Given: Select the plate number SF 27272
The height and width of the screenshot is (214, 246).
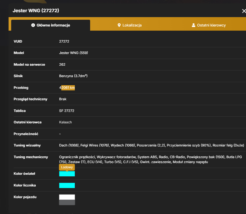Looking at the screenshot, I should [x=67, y=111].
